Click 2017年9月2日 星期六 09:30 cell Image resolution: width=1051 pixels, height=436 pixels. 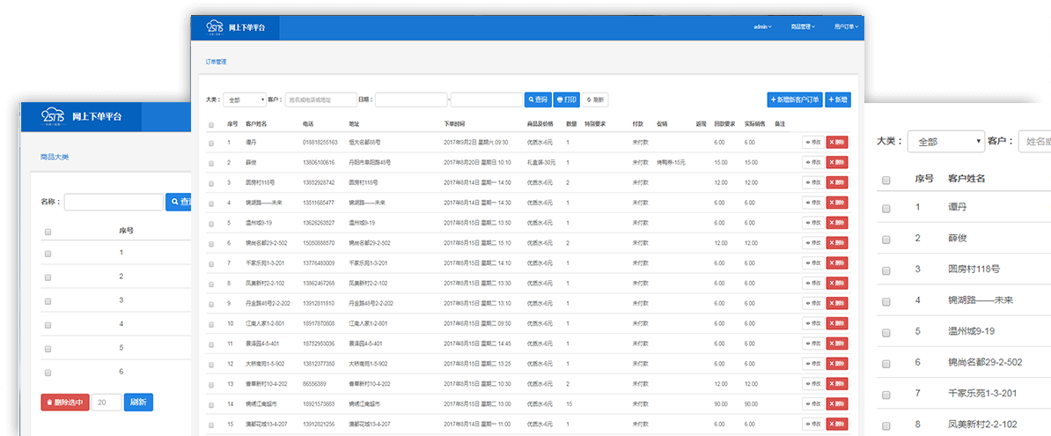[x=476, y=142]
